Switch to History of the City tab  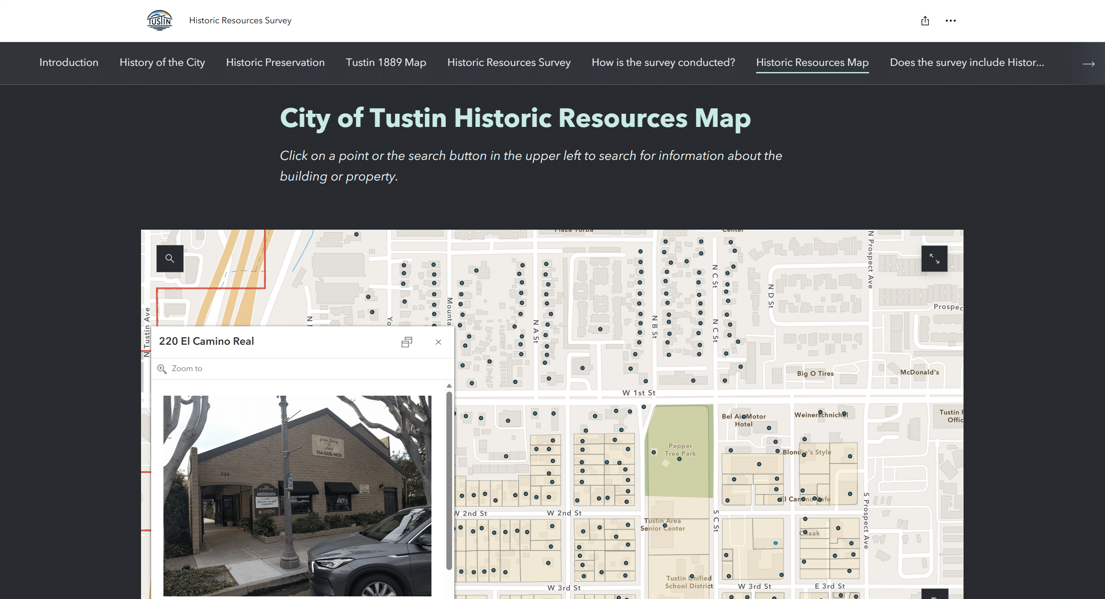pos(162,62)
